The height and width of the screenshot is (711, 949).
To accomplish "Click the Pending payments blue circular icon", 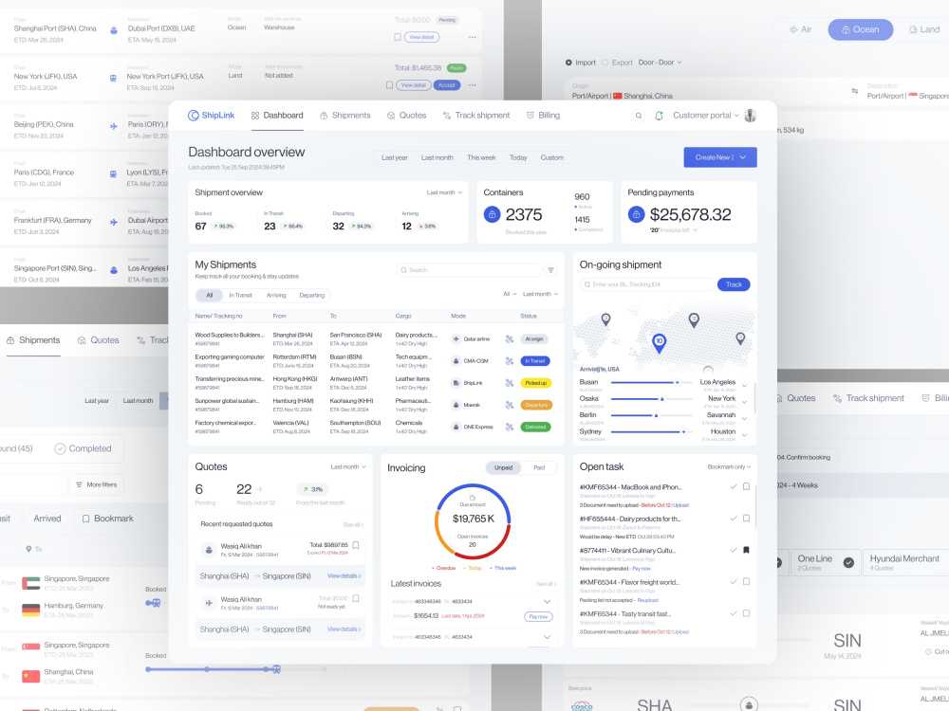I will (636, 214).
